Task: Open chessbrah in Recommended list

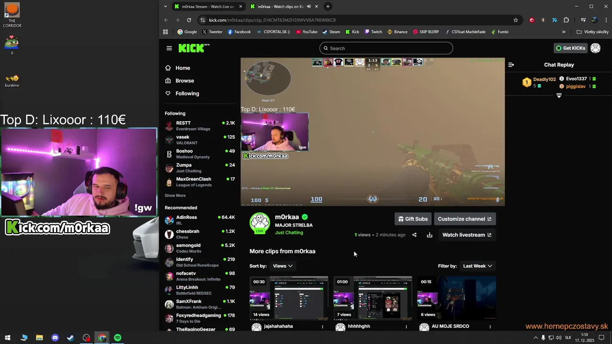Action: pos(200,234)
